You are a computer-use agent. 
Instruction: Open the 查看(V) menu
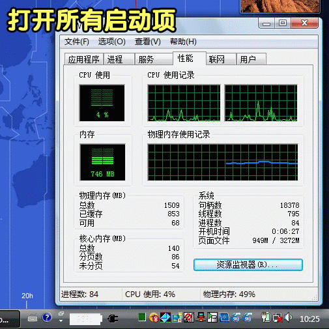pos(147,42)
